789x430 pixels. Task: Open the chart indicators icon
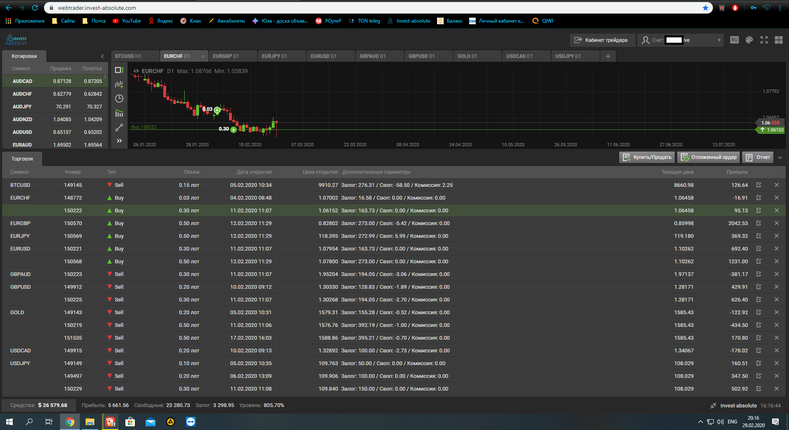tap(119, 113)
